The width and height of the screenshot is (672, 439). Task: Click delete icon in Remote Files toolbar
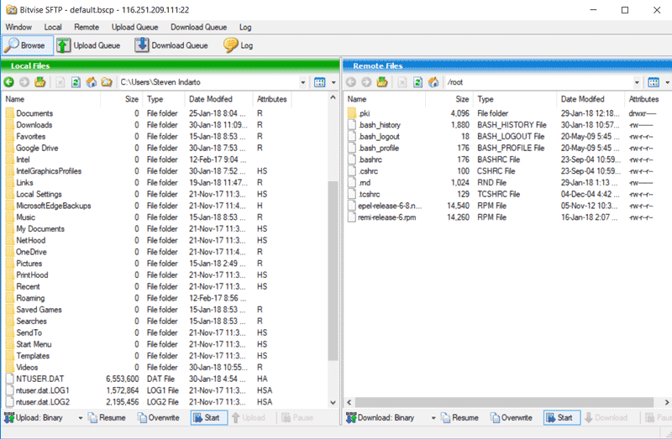click(x=402, y=82)
